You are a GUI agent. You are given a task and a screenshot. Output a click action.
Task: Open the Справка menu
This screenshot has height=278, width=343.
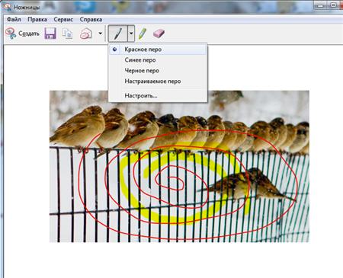(x=91, y=20)
